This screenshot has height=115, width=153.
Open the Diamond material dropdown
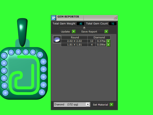(x=88, y=104)
